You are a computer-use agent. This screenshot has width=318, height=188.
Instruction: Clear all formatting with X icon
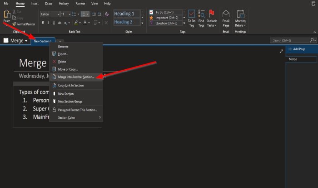[106, 23]
